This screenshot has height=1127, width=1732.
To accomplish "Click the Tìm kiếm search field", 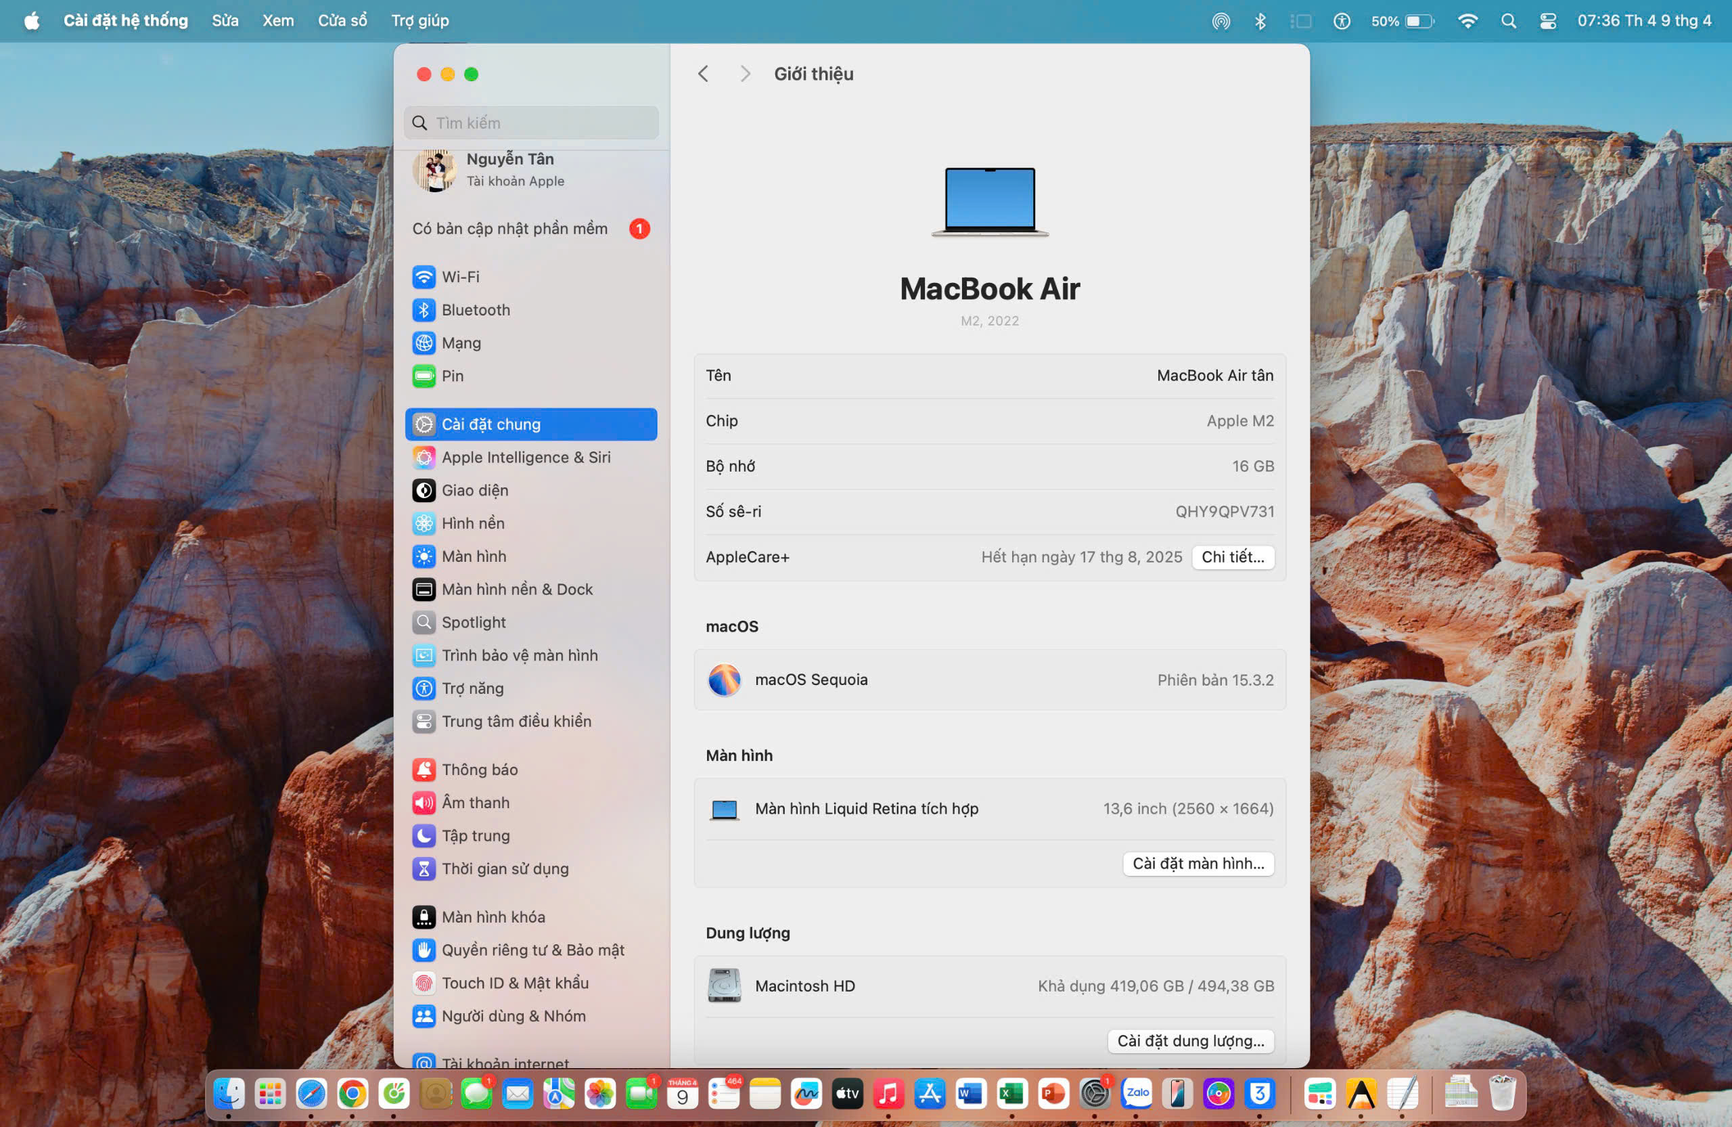I will point(530,123).
